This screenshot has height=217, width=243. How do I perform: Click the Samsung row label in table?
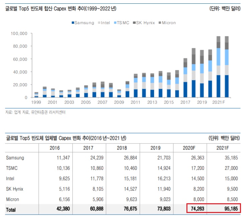click(x=15, y=158)
